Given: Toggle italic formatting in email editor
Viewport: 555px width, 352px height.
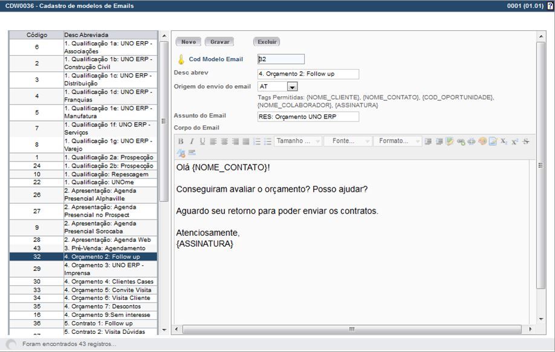Looking at the screenshot, I should [192, 142].
